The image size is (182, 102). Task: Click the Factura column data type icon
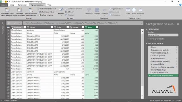point(71,27)
